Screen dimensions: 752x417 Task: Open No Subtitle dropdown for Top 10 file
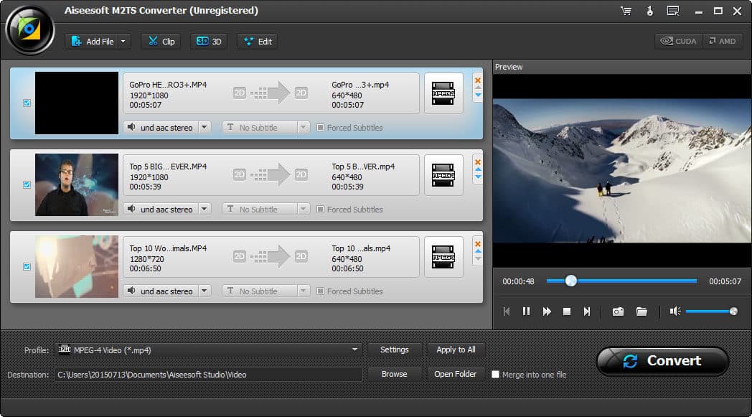click(303, 291)
